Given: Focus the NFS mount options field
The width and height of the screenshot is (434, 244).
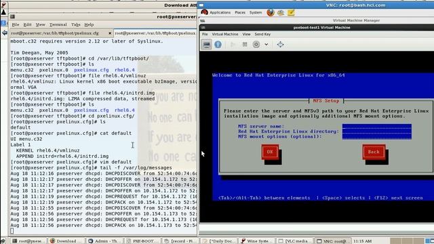Looking at the screenshot, I should [377, 137].
